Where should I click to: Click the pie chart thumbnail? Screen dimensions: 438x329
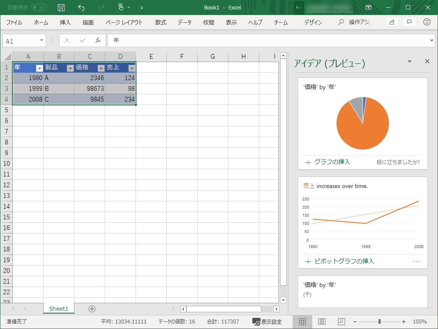click(x=363, y=123)
